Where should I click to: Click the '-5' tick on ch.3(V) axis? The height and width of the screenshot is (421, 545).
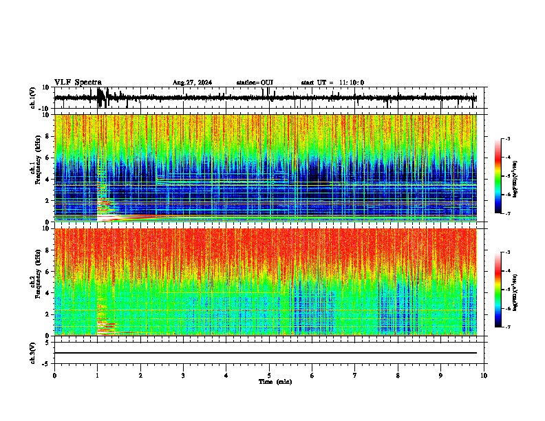[x=45, y=364]
